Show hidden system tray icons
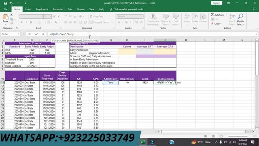The height and width of the screenshot is (146, 259). 216,142
